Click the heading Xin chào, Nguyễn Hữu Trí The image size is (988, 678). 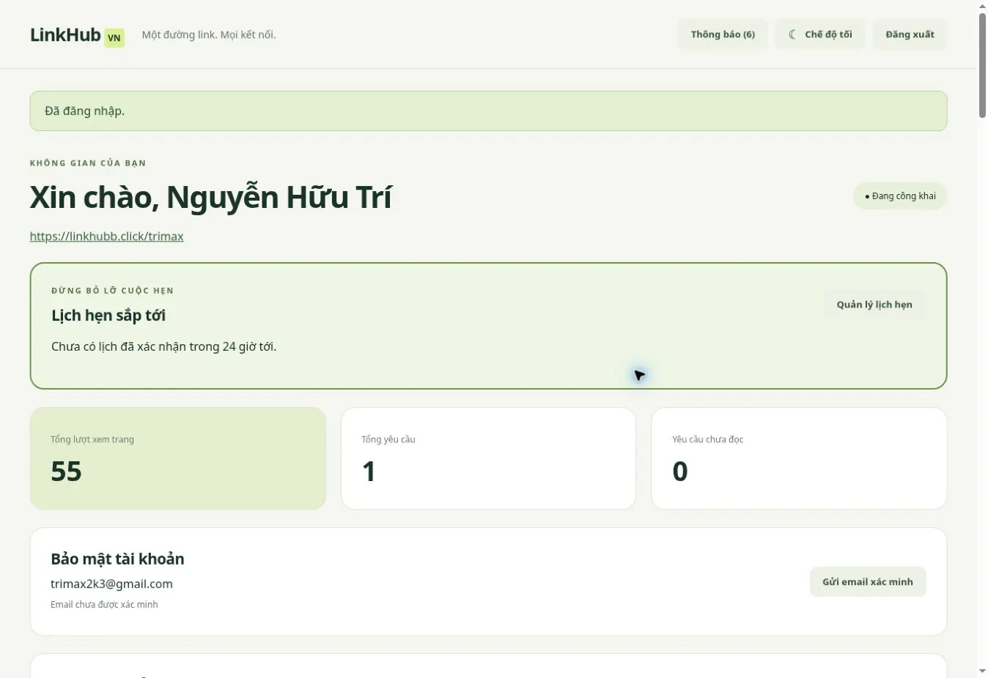(x=211, y=198)
